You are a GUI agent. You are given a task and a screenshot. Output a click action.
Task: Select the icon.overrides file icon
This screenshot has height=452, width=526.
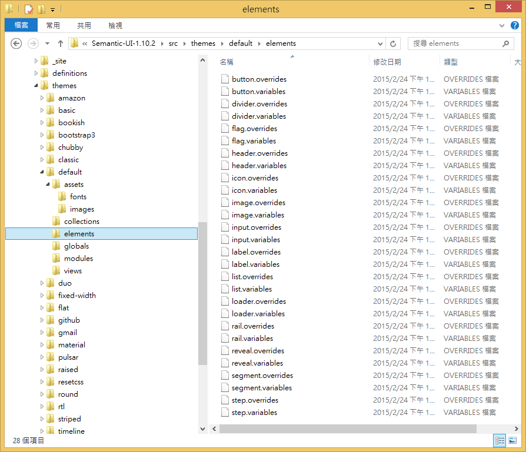point(225,178)
